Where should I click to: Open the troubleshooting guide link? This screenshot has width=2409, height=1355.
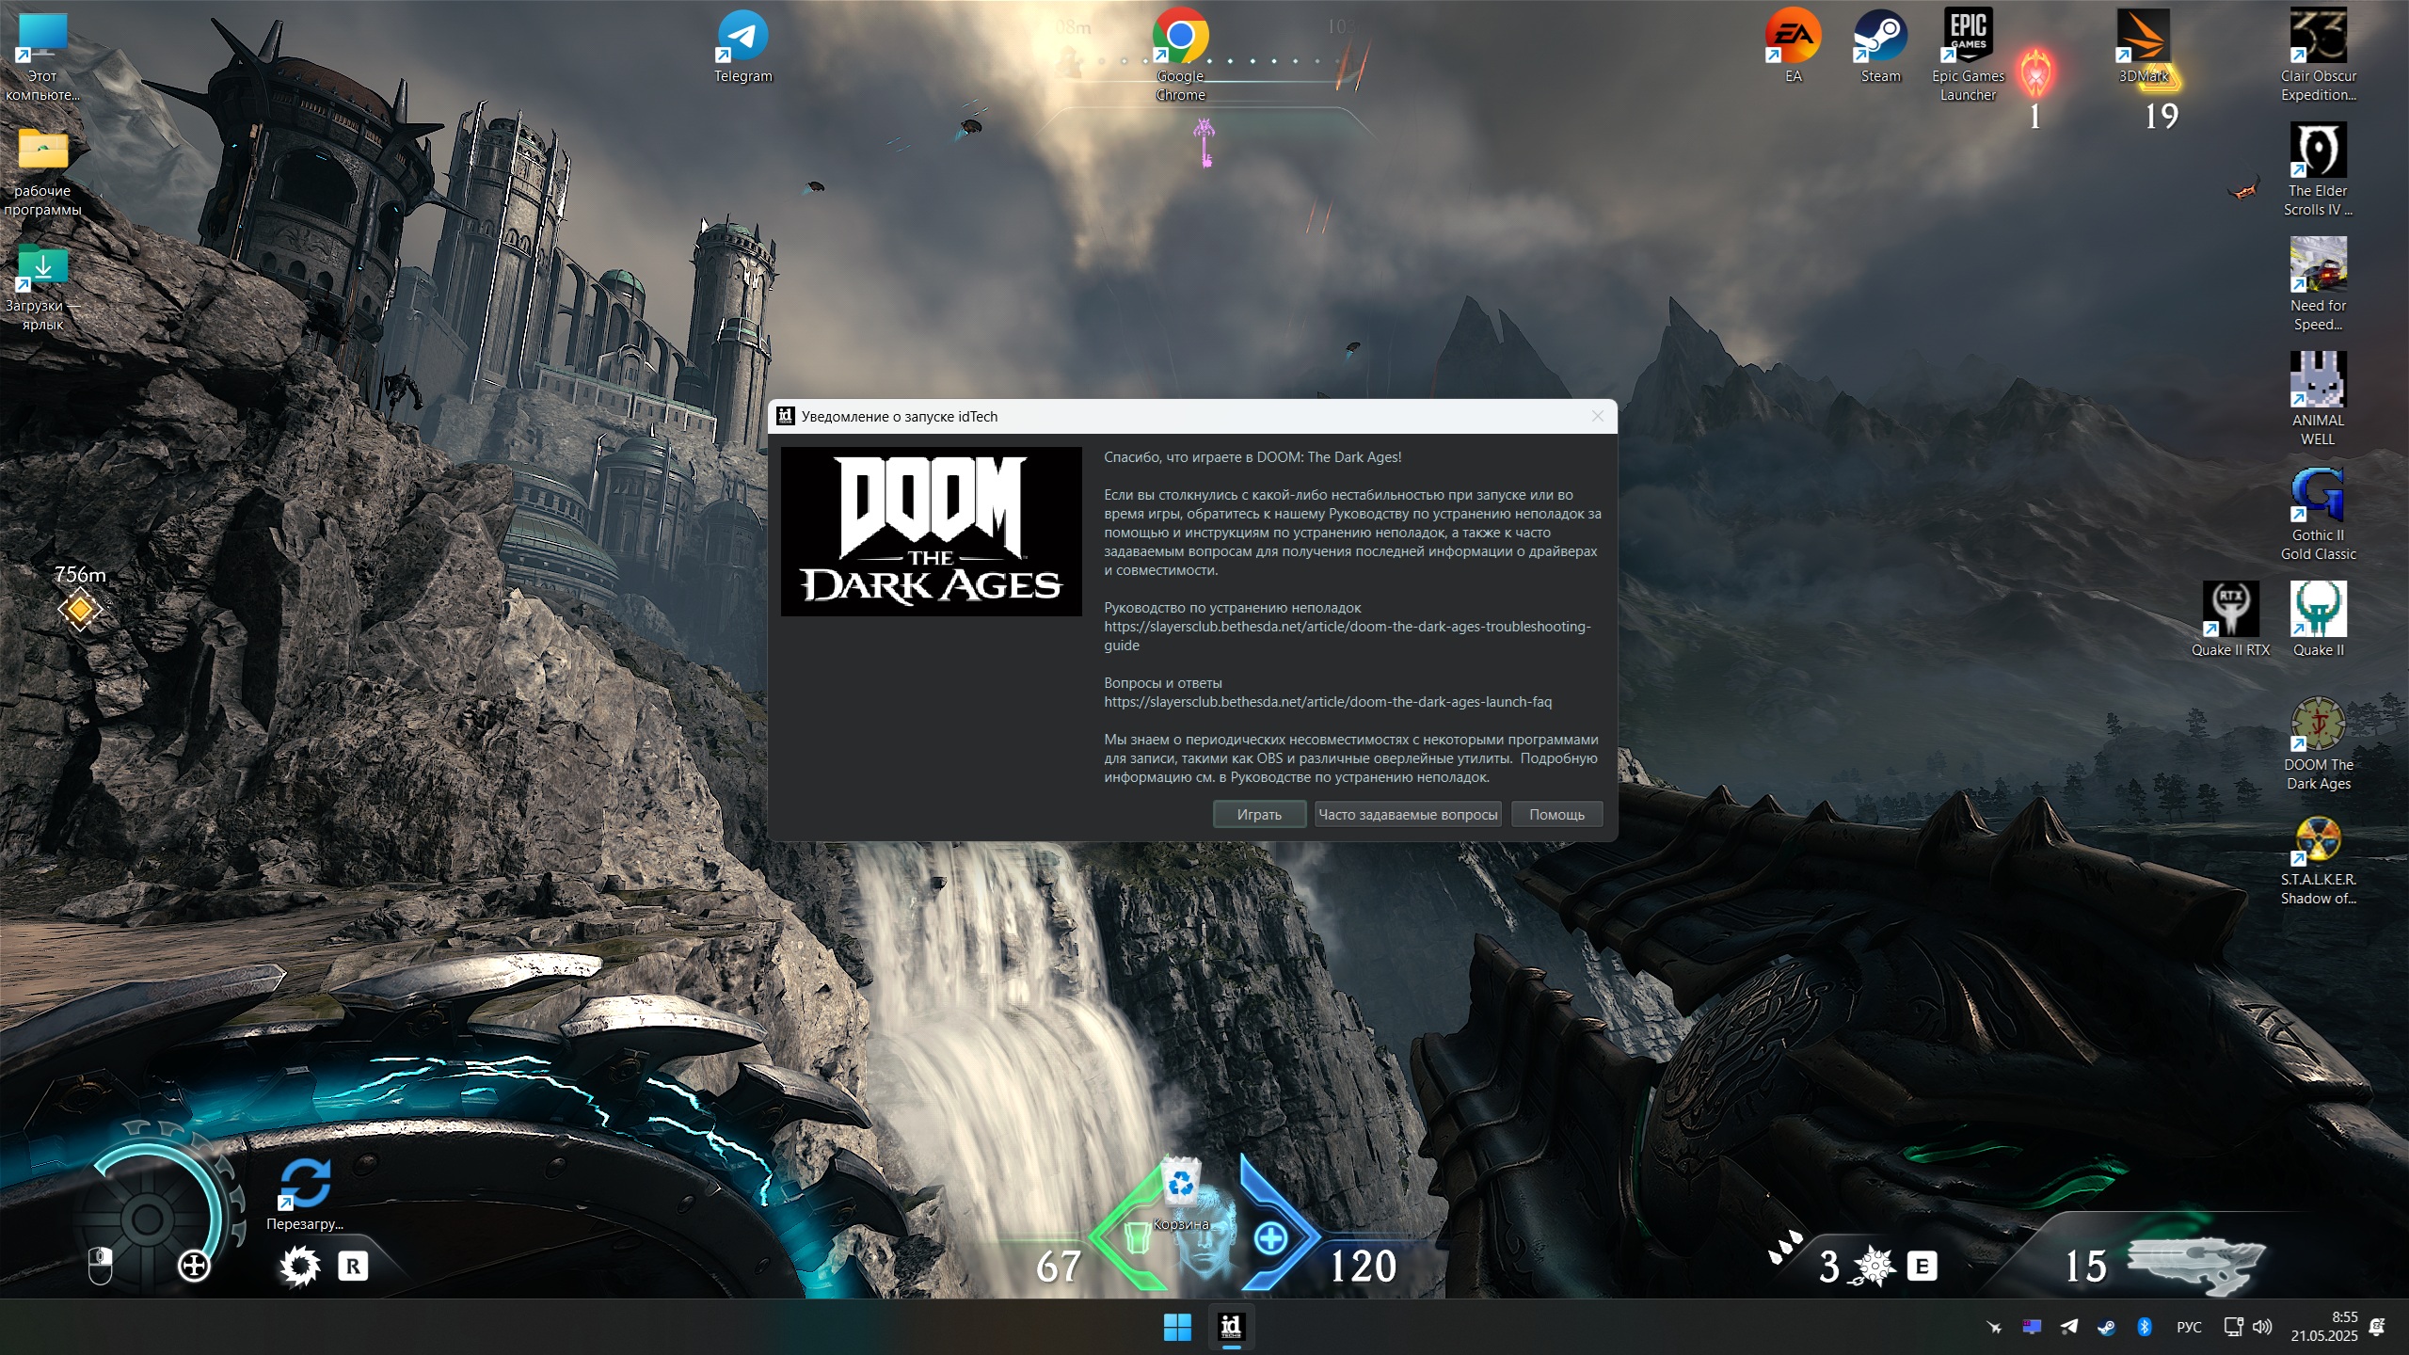click(x=1348, y=635)
